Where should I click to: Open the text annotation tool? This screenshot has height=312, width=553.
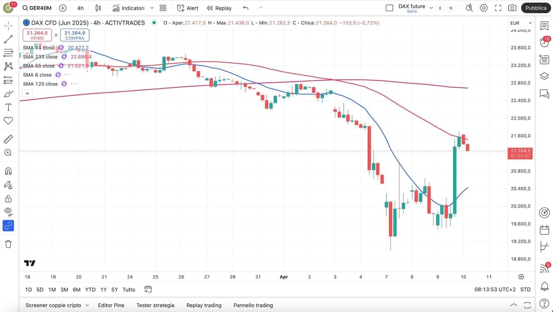[x=8, y=107]
